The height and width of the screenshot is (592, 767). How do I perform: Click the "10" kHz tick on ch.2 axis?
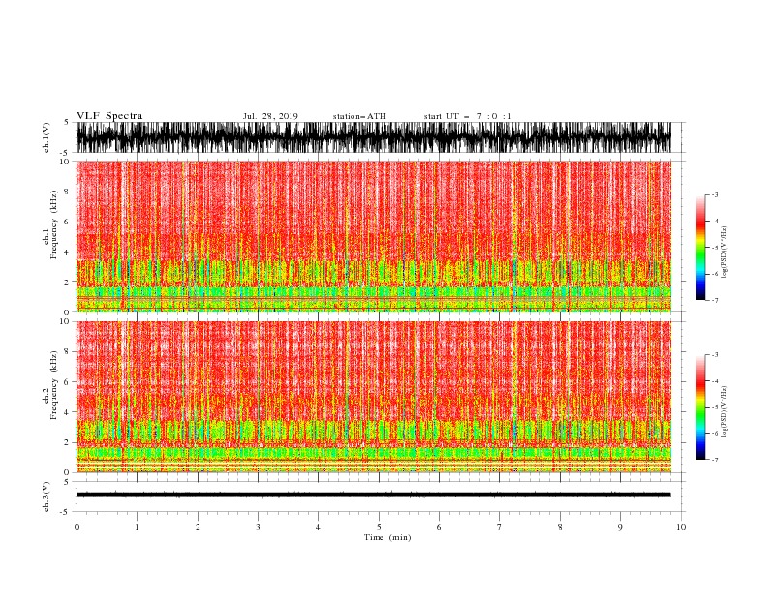(65, 321)
